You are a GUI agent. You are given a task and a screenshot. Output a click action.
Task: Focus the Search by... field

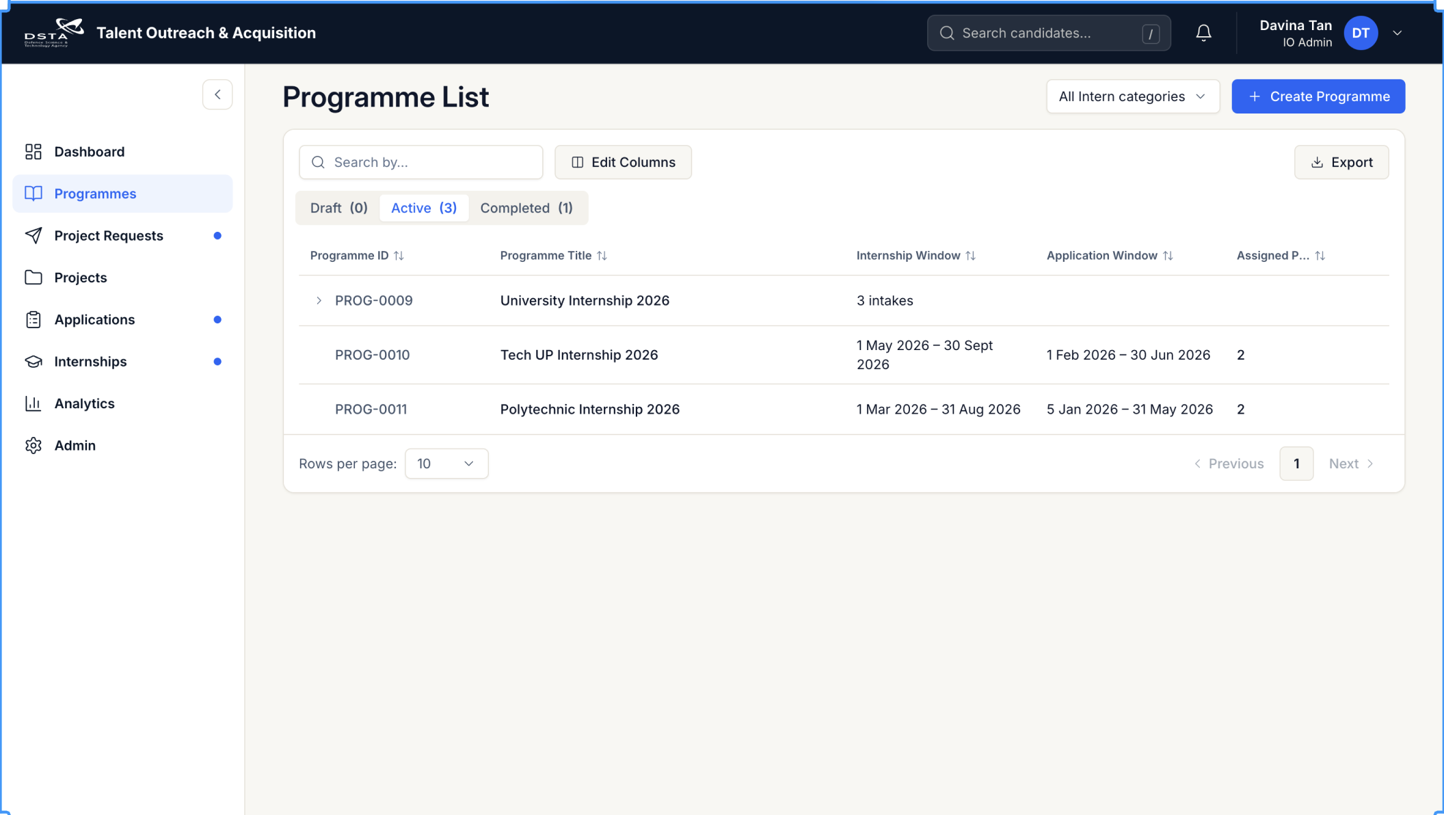point(421,162)
